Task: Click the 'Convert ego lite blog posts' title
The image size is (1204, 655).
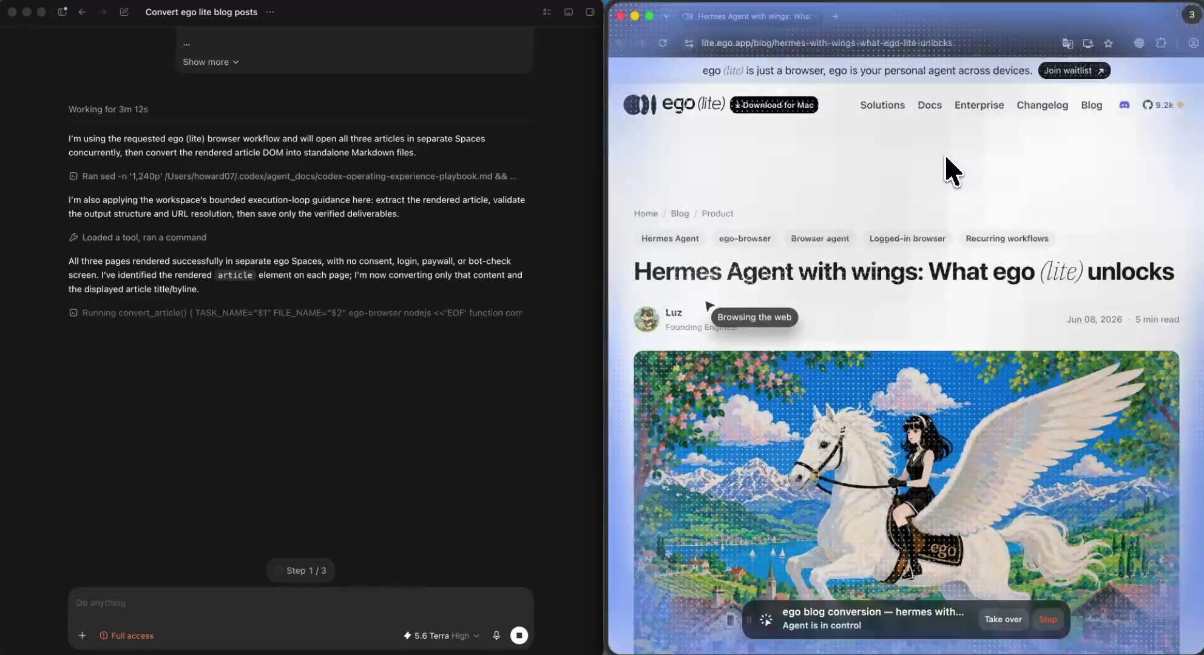Action: click(201, 12)
